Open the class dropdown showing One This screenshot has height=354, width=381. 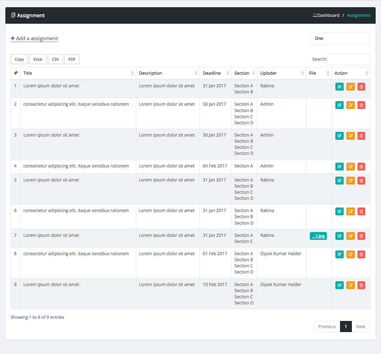[x=340, y=39]
